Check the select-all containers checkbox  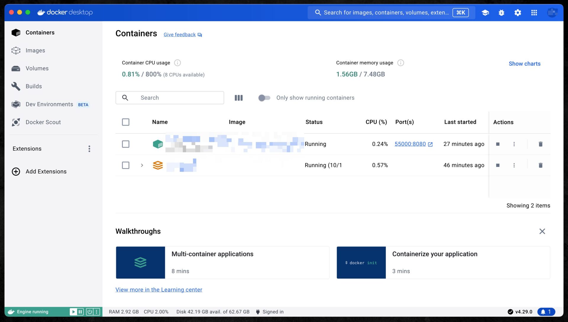(126, 122)
